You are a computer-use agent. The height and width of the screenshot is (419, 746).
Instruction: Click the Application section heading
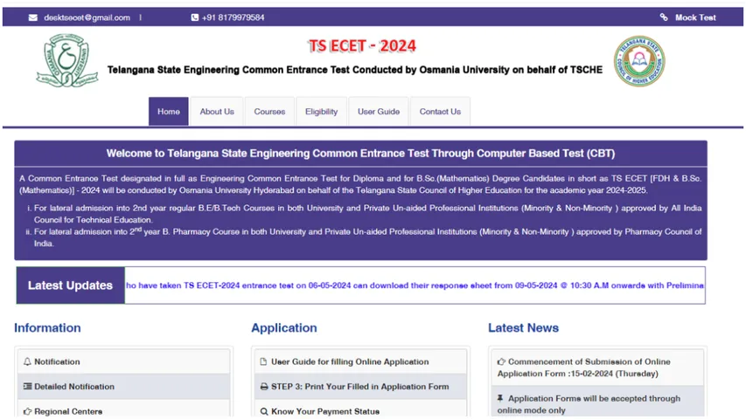(284, 328)
